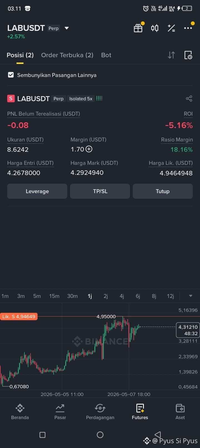Expand more chart timeframes arrow
200x448 pixels.
pos(191,296)
